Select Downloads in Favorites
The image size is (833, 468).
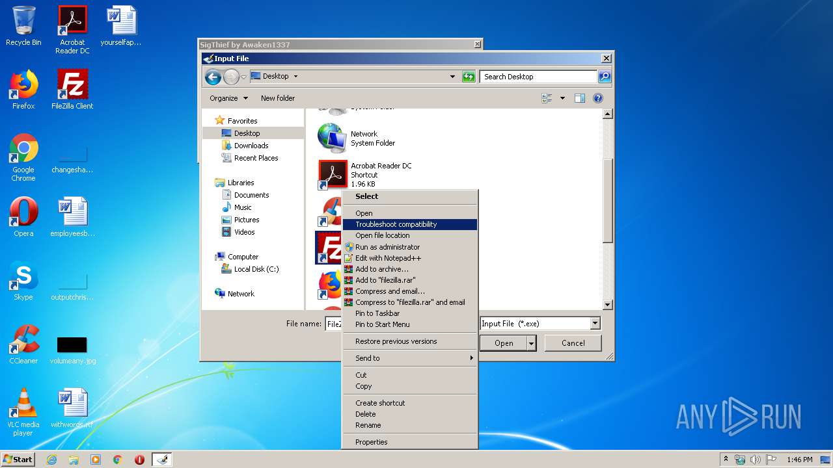[251, 146]
